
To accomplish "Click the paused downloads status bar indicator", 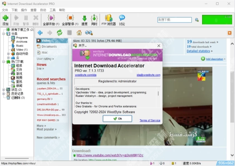I will coord(174,163).
